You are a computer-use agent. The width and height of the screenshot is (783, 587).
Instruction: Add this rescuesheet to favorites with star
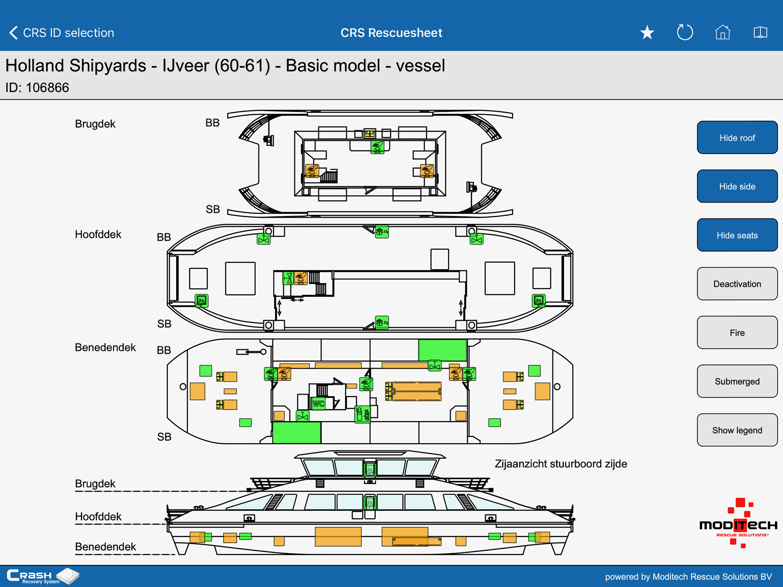[647, 33]
